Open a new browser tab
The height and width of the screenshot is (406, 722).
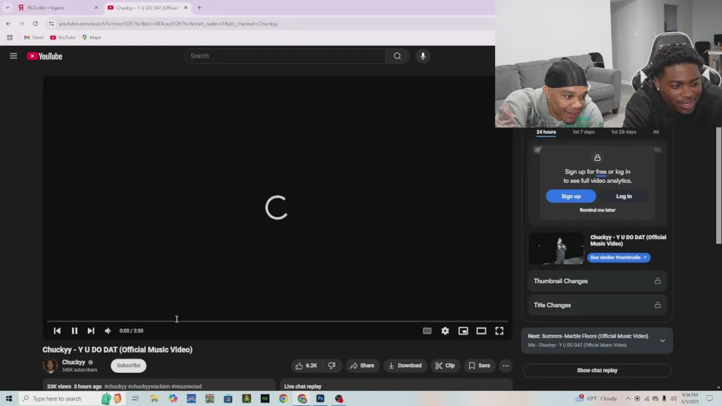pyautogui.click(x=199, y=8)
